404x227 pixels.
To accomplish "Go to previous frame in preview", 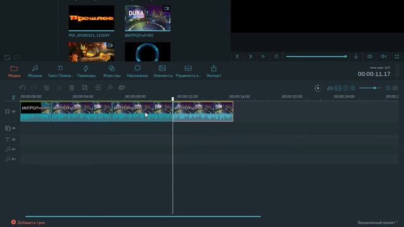I will (237, 56).
